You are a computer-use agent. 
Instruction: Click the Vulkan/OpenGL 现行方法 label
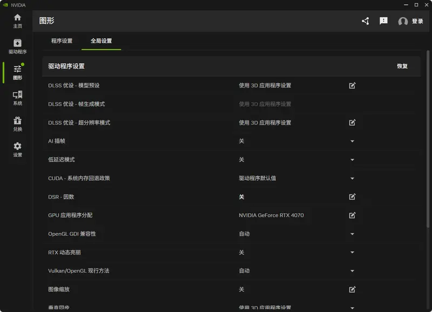[78, 270]
